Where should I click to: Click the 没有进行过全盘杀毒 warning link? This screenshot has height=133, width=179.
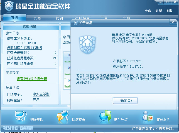pyautogui.click(x=32, y=79)
